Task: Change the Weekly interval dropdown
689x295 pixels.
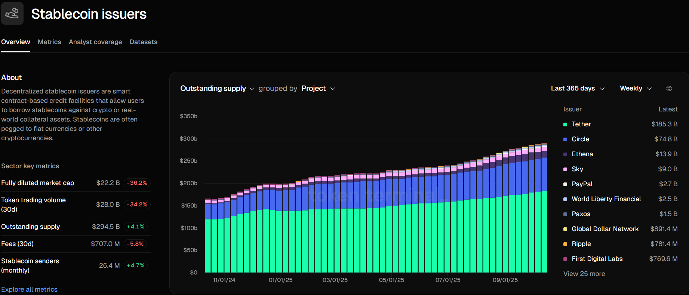Action: (x=636, y=89)
